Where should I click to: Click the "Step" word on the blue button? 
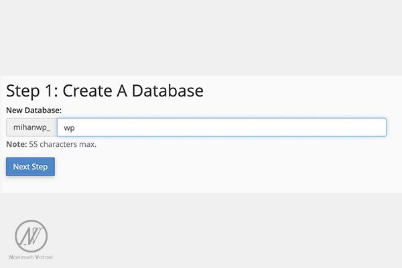pos(40,167)
